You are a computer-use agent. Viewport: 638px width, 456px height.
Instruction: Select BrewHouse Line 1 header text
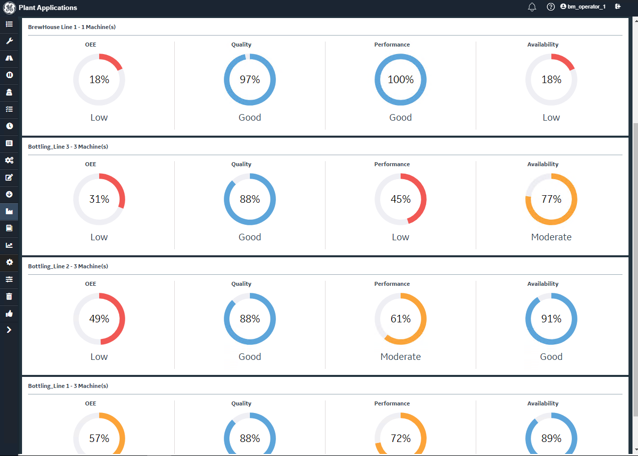click(x=72, y=27)
